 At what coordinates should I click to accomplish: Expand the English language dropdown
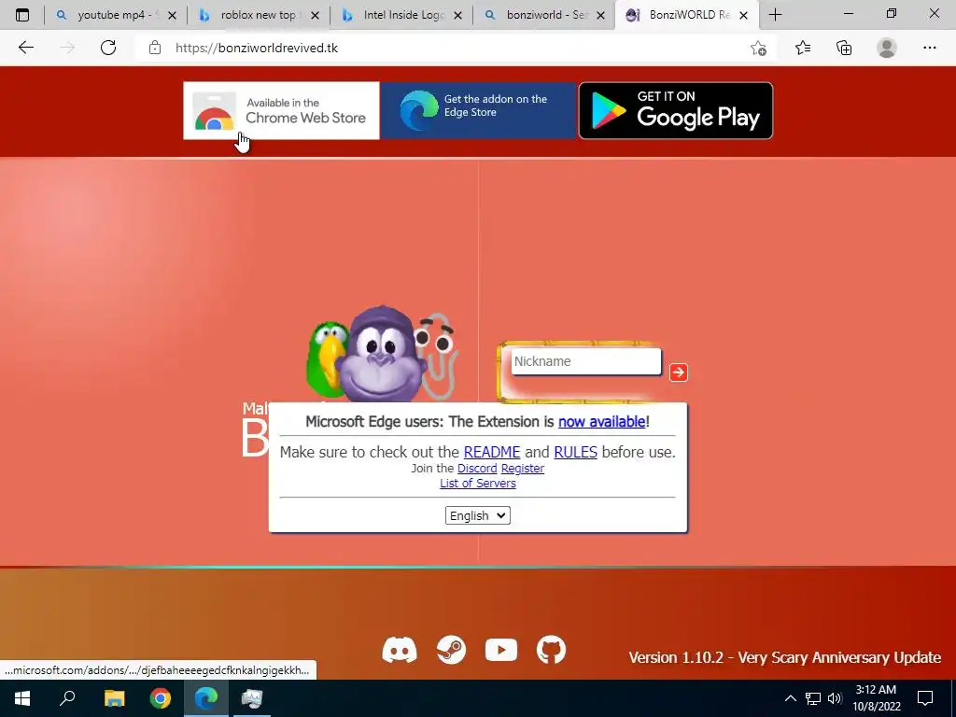(x=478, y=515)
